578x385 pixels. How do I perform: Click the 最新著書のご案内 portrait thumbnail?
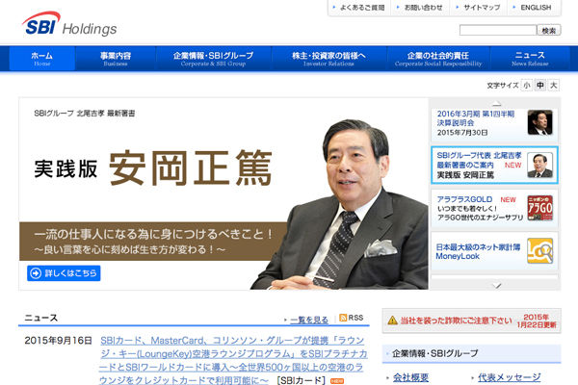pyautogui.click(x=539, y=165)
